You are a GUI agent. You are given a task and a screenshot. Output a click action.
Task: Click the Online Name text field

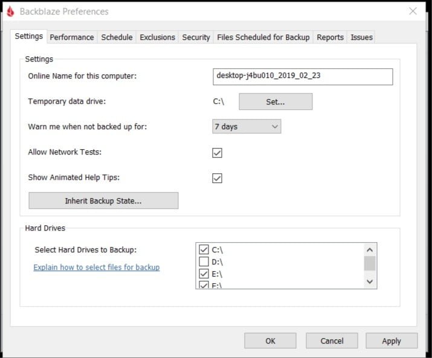pos(303,77)
